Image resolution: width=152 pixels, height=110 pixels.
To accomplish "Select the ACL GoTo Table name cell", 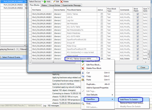I will coord(82,27).
